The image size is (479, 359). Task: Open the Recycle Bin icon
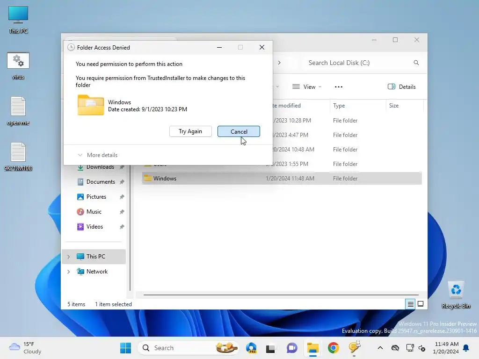(456, 294)
